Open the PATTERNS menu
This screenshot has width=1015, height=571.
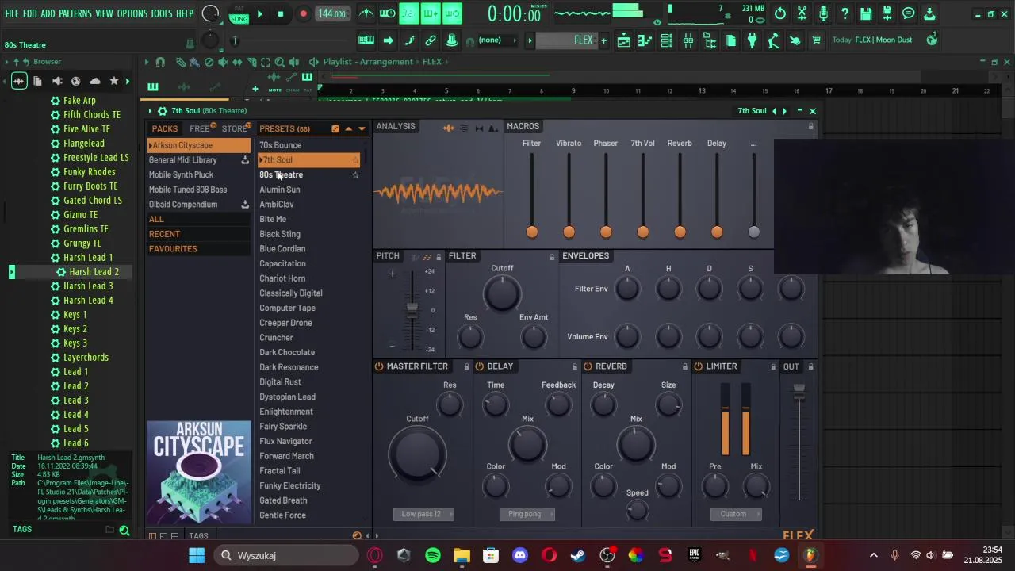click(x=75, y=13)
